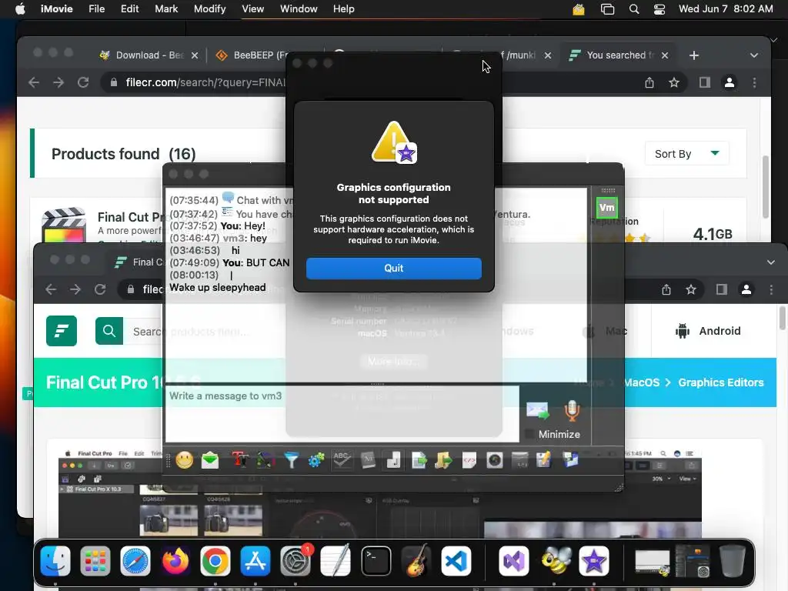Open the Window menu
This screenshot has width=788, height=591.
pyautogui.click(x=299, y=9)
